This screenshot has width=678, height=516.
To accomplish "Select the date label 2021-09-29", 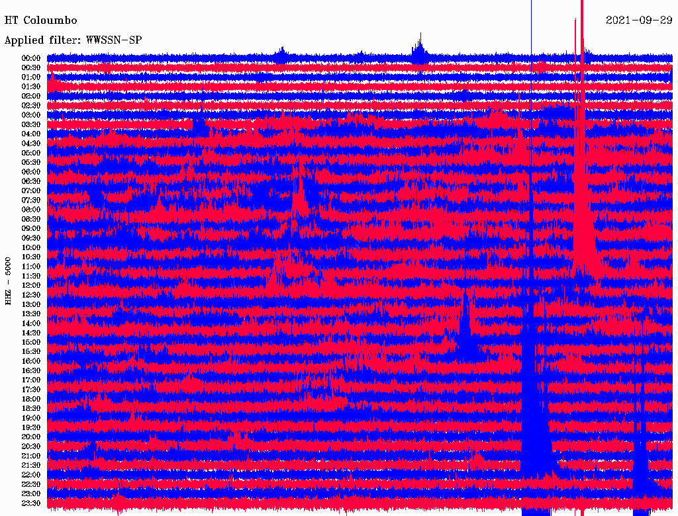I will pos(639,21).
